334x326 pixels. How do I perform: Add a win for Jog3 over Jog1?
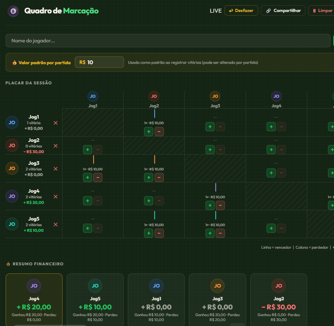[x=88, y=177]
